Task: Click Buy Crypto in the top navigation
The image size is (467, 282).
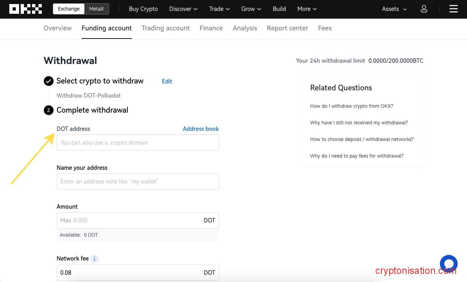Action: [143, 9]
